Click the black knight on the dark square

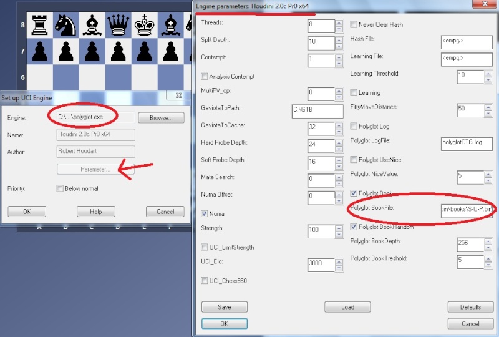[65, 25]
